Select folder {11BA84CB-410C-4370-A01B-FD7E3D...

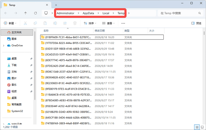tap(102, 95)
